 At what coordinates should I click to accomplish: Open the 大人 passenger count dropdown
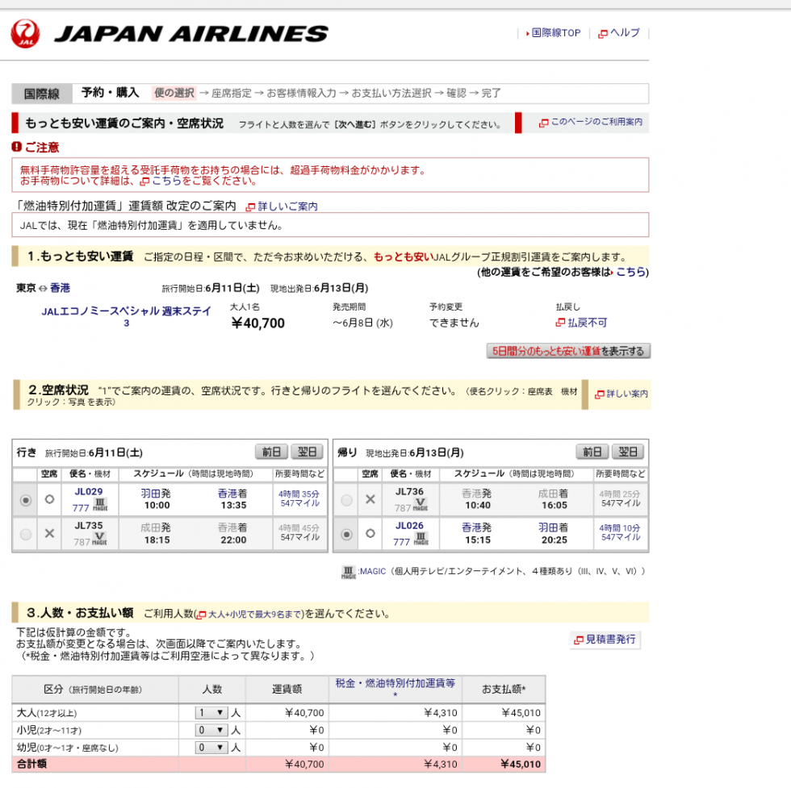coord(211,713)
